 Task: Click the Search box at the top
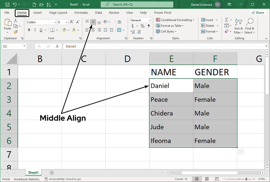click(137, 4)
